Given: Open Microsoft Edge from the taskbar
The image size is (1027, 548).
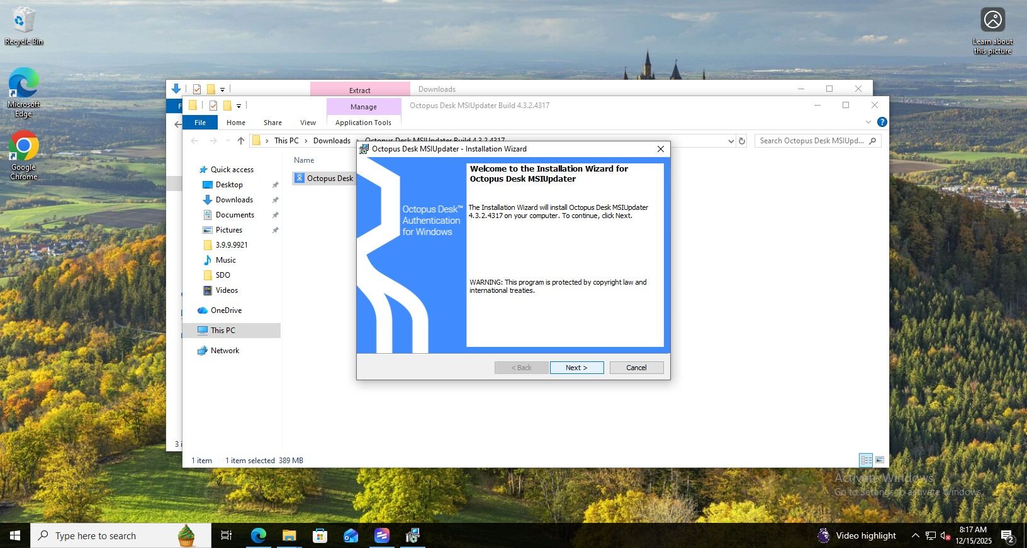Looking at the screenshot, I should 259,535.
